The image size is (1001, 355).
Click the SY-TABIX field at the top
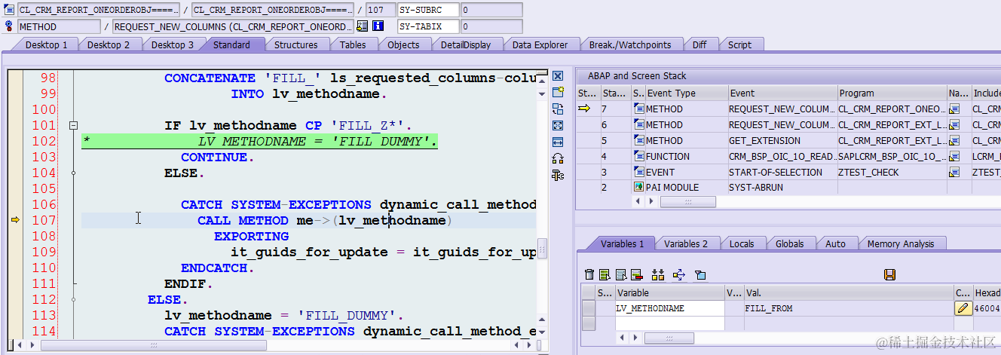pyautogui.click(x=429, y=26)
